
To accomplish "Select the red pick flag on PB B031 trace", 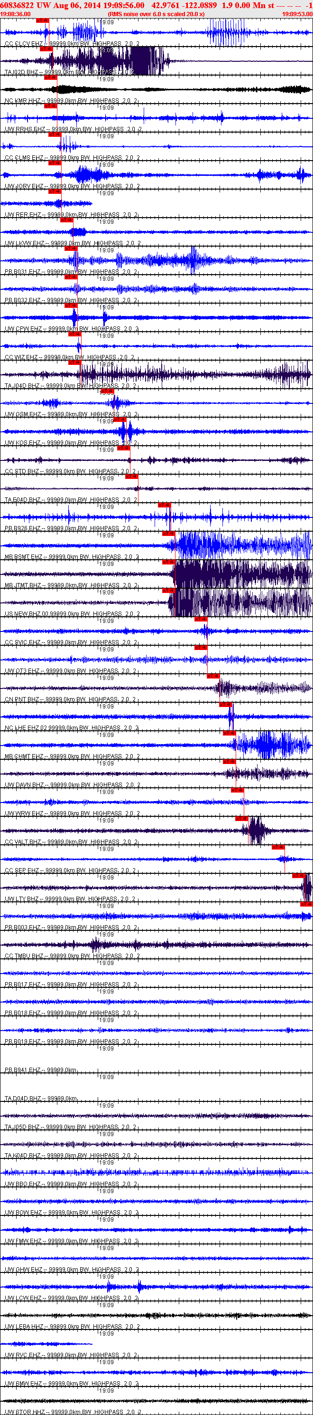I will (71, 249).
